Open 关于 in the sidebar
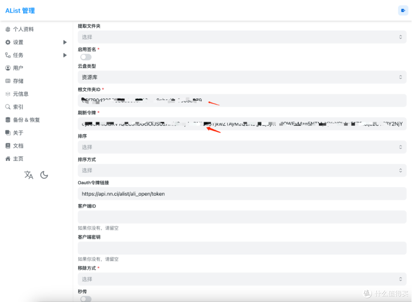The image size is (412, 302). click(x=18, y=133)
